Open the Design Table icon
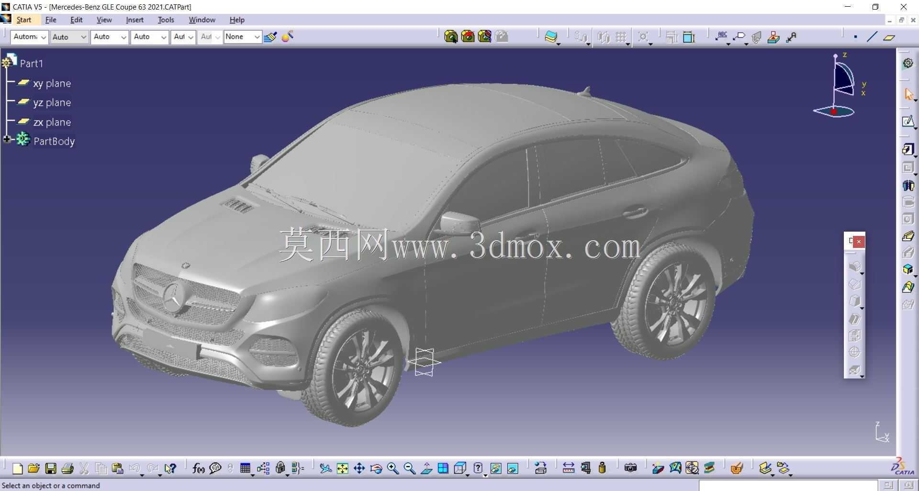This screenshot has width=919, height=491. coord(245,469)
